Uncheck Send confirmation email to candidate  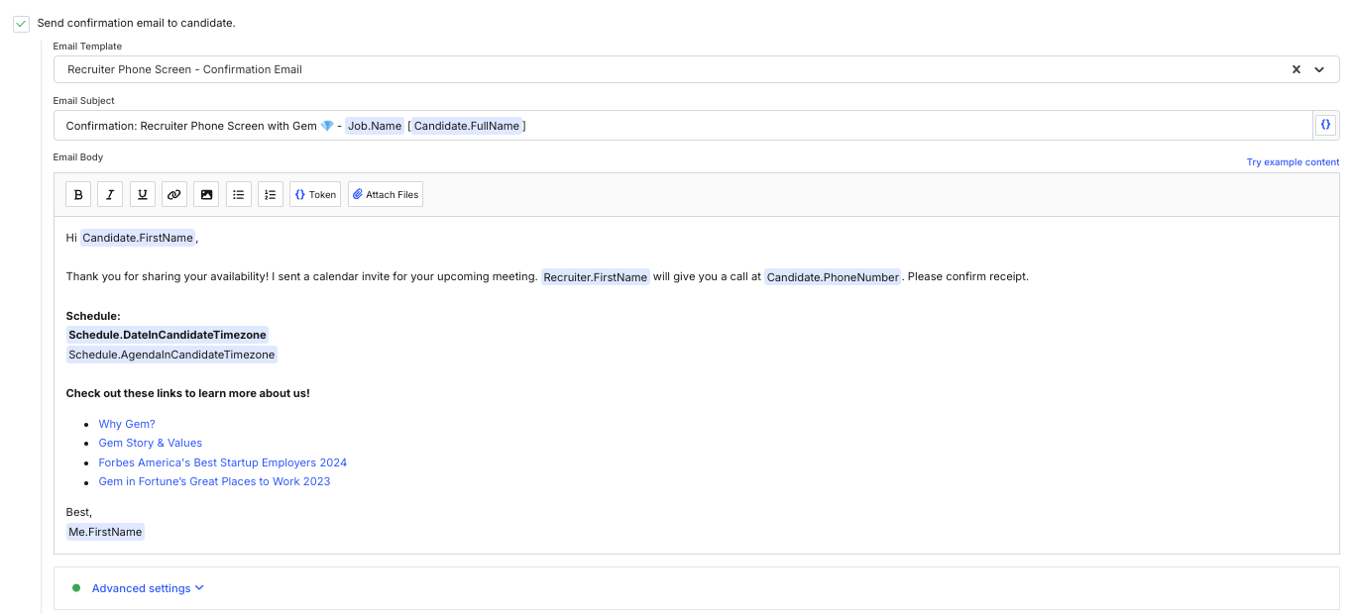click(21, 23)
